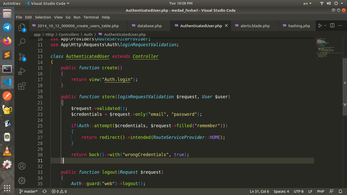
Task: Click the feedback icon in status bar
Action: click(x=331, y=191)
